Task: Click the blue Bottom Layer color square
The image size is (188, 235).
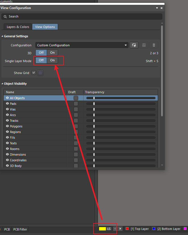Action: coord(154,229)
